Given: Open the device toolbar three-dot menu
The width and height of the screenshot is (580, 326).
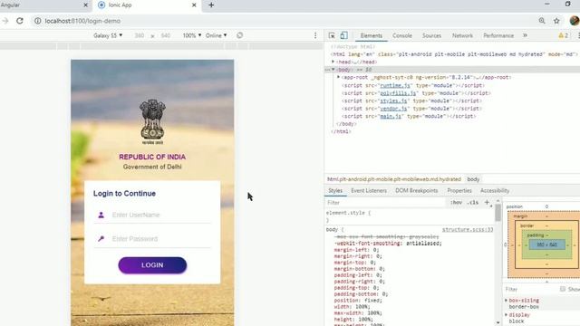Looking at the screenshot, I should (315, 35).
